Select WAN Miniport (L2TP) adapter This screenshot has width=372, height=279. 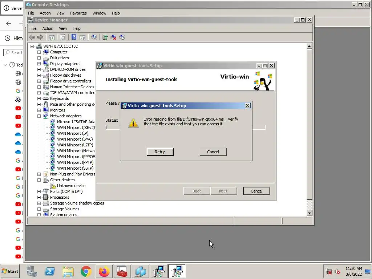click(x=75, y=145)
